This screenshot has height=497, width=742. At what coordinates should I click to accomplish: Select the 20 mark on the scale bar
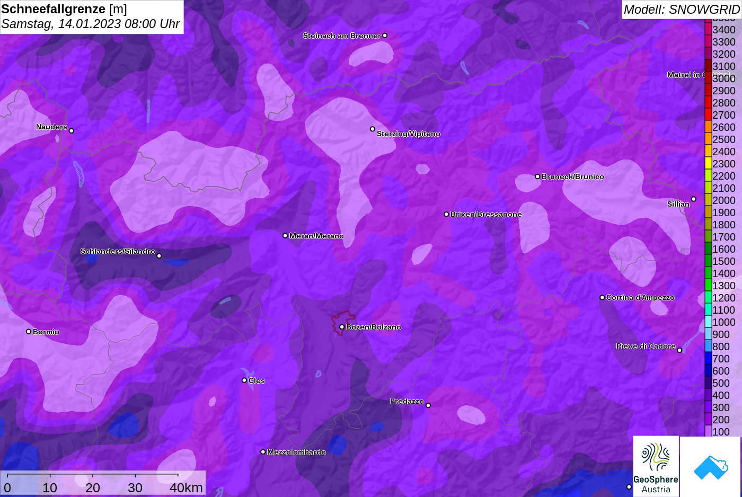point(93,487)
